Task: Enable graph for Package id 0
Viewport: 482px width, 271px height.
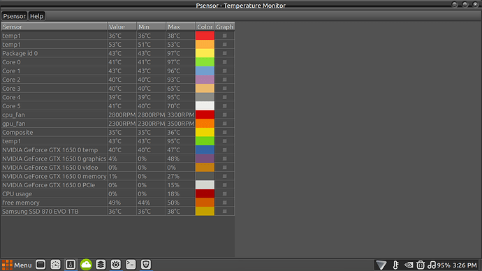Action: (225, 54)
